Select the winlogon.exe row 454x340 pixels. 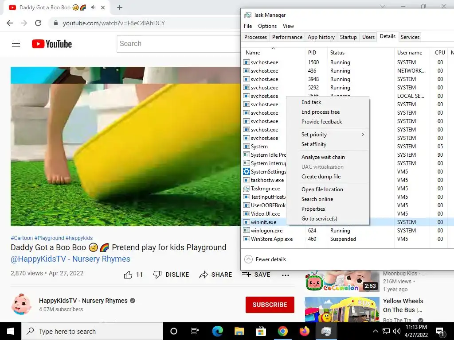pyautogui.click(x=347, y=230)
